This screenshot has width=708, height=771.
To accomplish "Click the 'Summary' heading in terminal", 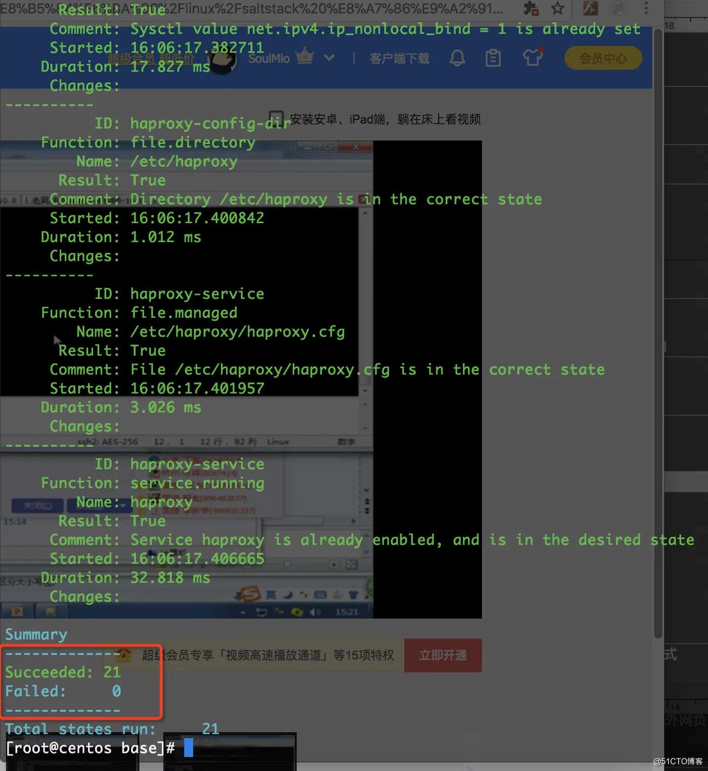I will click(36, 634).
